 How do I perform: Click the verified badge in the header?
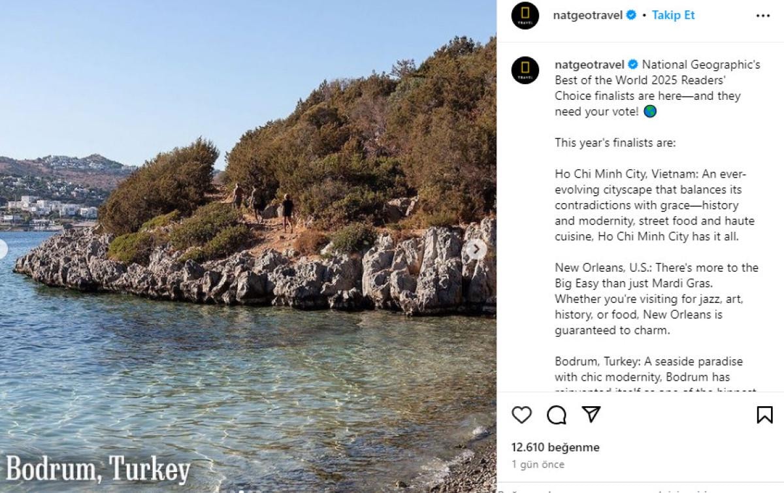point(631,15)
